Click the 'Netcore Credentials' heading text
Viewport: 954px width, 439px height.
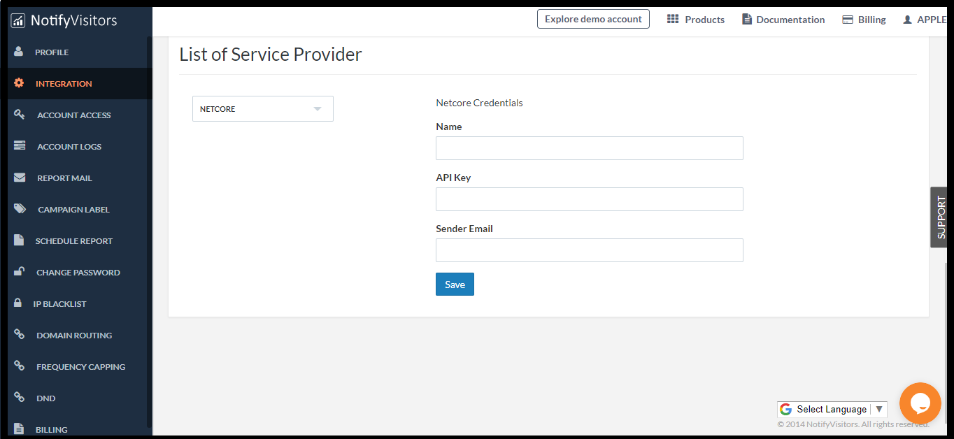click(479, 103)
